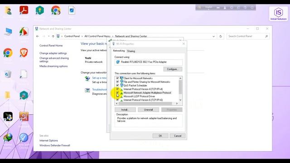The height and width of the screenshot is (163, 290).
Task: Refresh the Control Panel window
Action: pos(221,36)
